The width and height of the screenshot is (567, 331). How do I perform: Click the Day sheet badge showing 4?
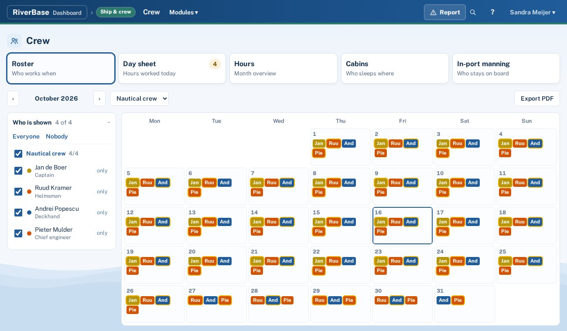click(x=215, y=64)
